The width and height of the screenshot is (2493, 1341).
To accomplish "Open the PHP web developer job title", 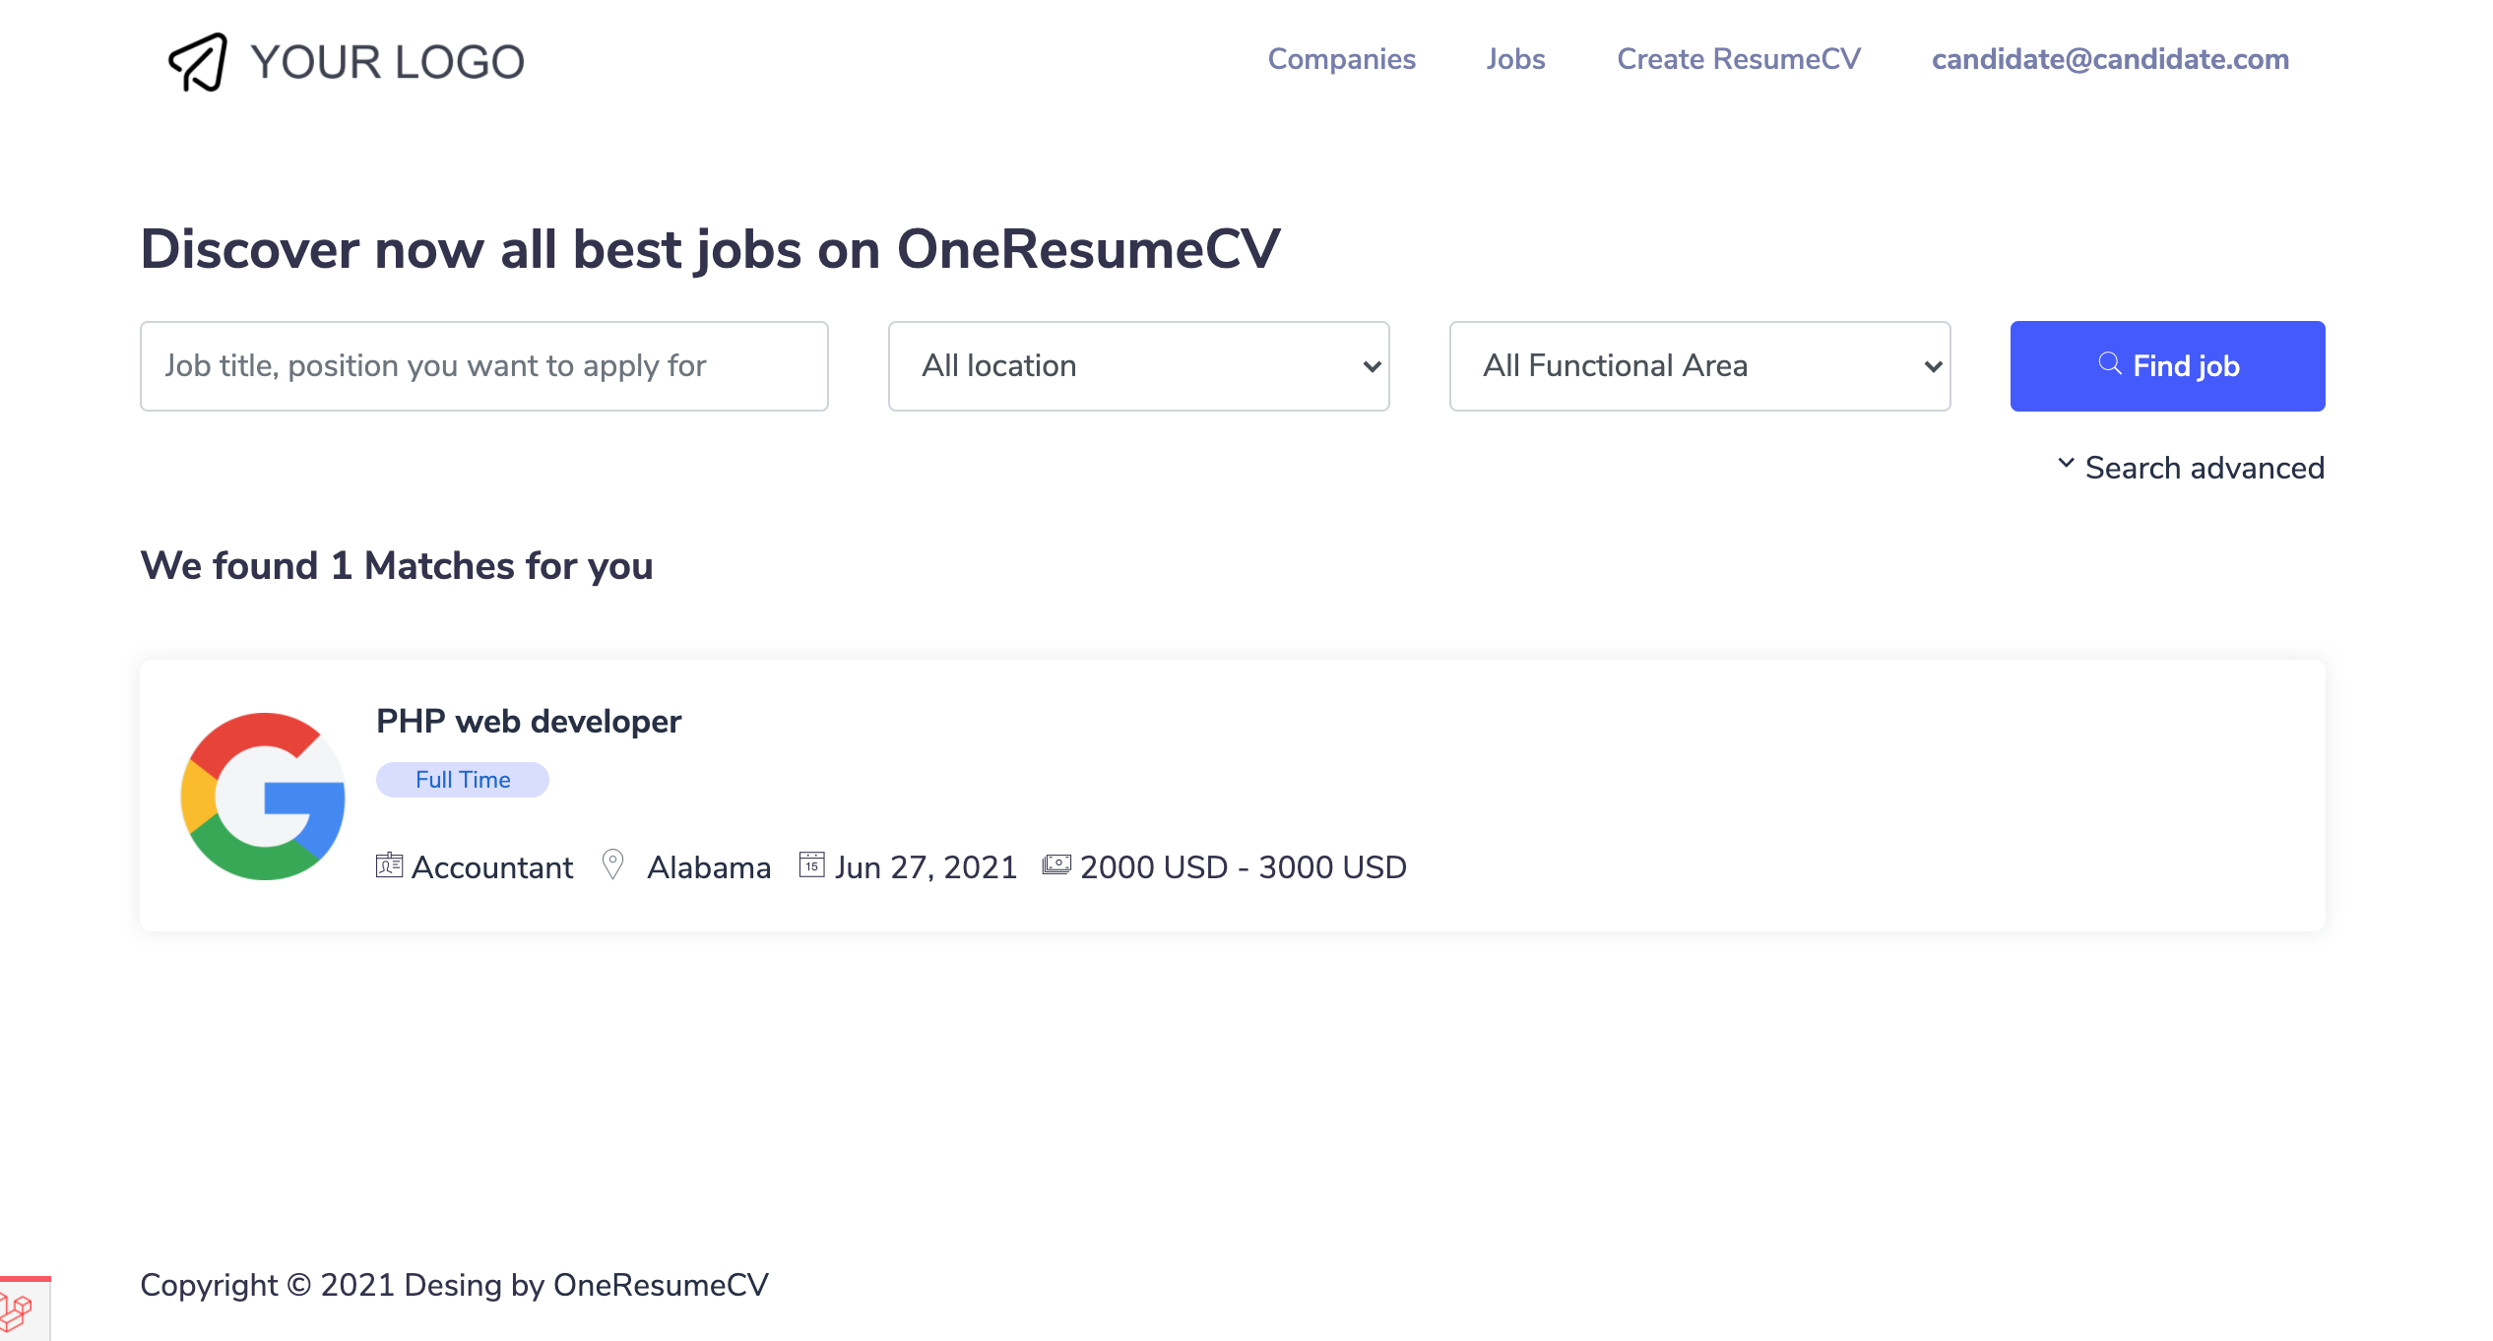I will (529, 722).
